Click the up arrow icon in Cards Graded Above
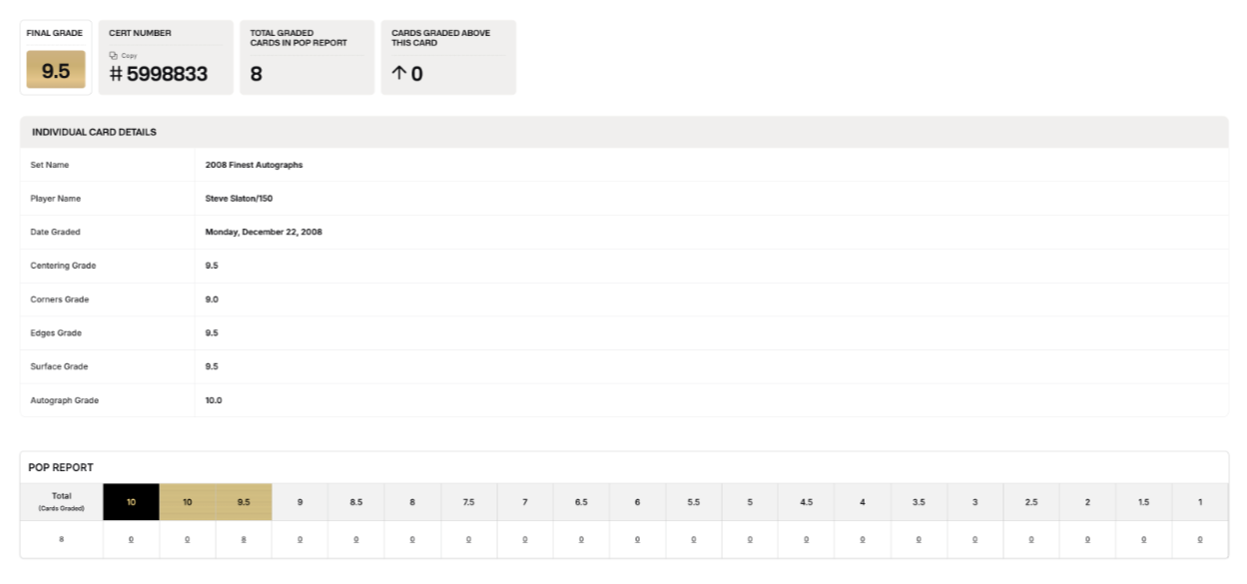 [x=398, y=74]
